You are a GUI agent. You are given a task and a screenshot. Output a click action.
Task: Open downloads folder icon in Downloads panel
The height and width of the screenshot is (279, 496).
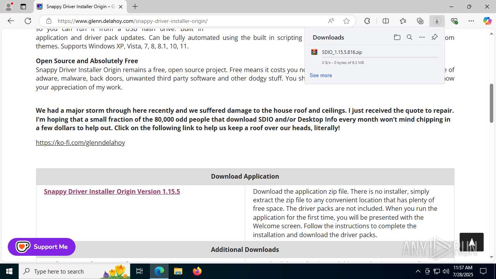coord(397,37)
